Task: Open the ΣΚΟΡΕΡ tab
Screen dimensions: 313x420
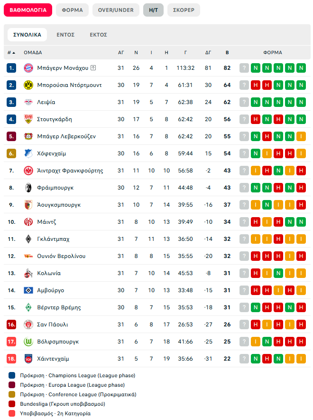Action: [184, 10]
